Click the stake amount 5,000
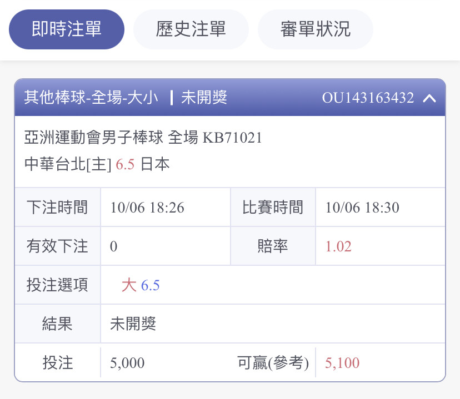Screen dimensions: 460x399 (127, 363)
